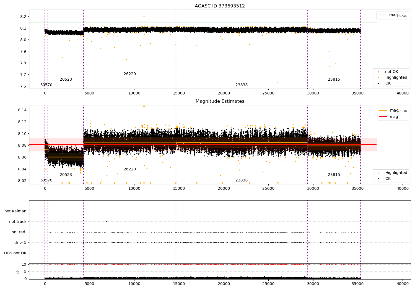The image size is (415, 290).
Task: Click the lowest orange outlier near 7.63 in top plot
Action: (278, 82)
